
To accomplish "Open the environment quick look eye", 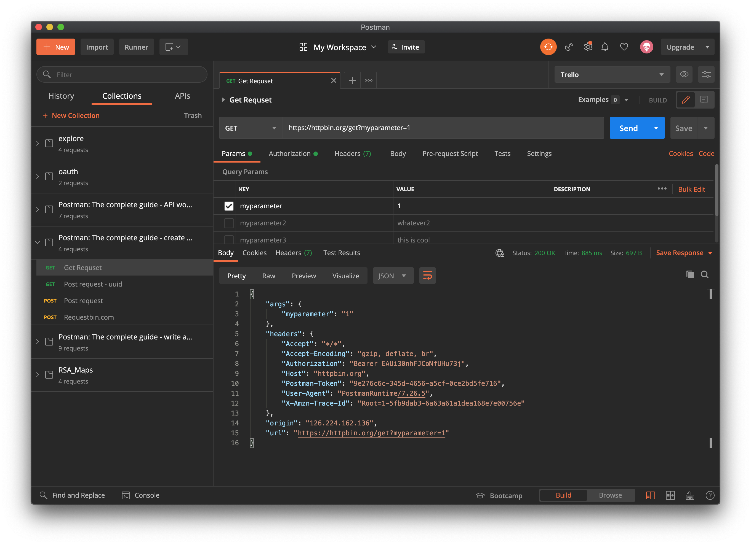I will [x=684, y=74].
